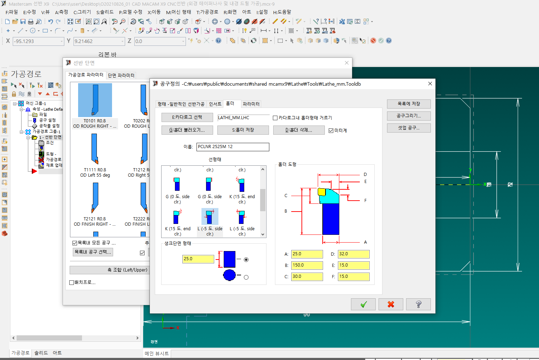Click the red solid block icon in sidebar
The width and height of the screenshot is (539, 360).
(5, 233)
